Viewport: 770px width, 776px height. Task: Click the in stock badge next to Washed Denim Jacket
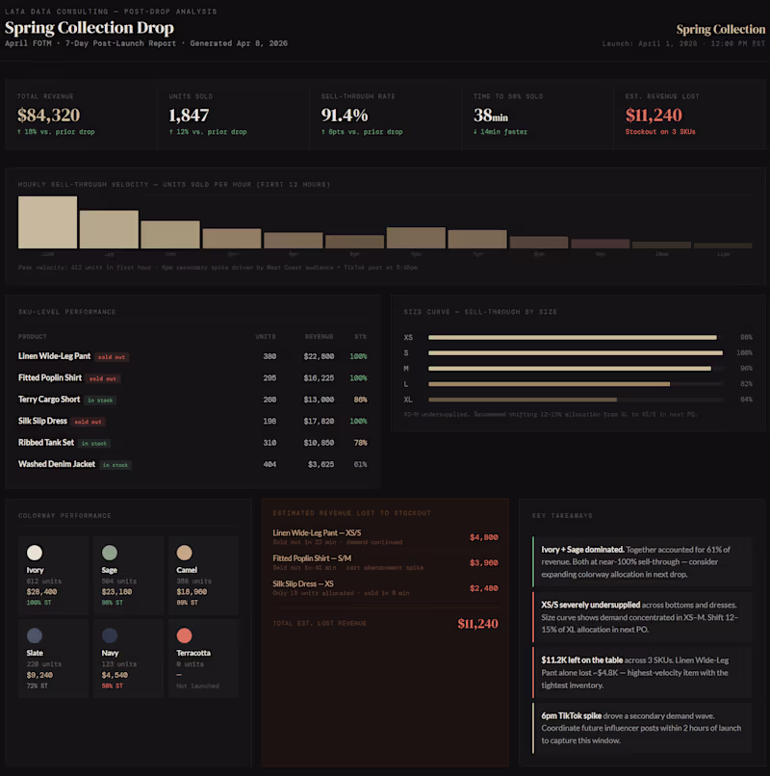pyautogui.click(x=115, y=465)
